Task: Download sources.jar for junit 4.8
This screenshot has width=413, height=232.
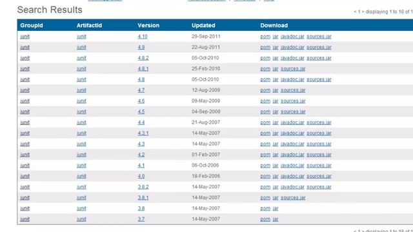Action: [319, 79]
